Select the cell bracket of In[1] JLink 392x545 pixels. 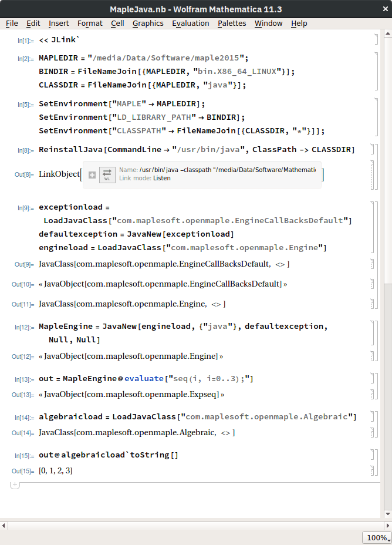click(376, 39)
